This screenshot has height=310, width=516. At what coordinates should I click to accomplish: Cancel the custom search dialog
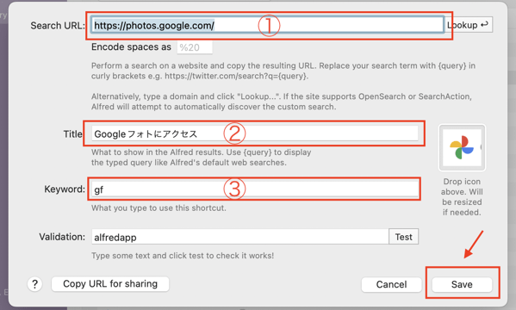pos(391,284)
